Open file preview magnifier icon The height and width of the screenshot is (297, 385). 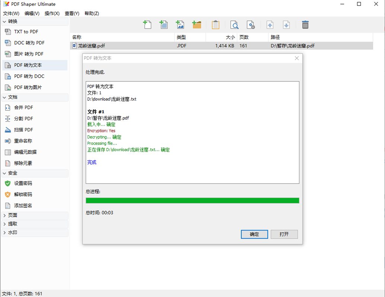235,25
